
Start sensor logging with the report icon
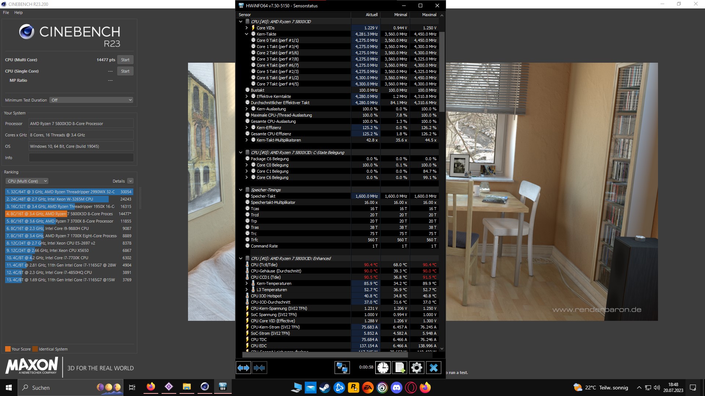399,367
